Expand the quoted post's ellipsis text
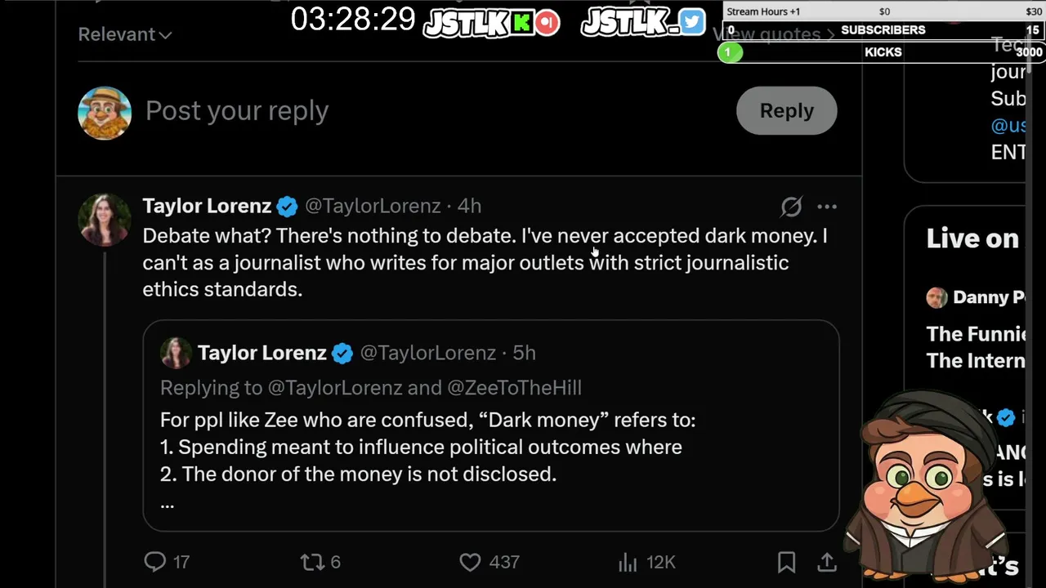1046x588 pixels. point(168,503)
